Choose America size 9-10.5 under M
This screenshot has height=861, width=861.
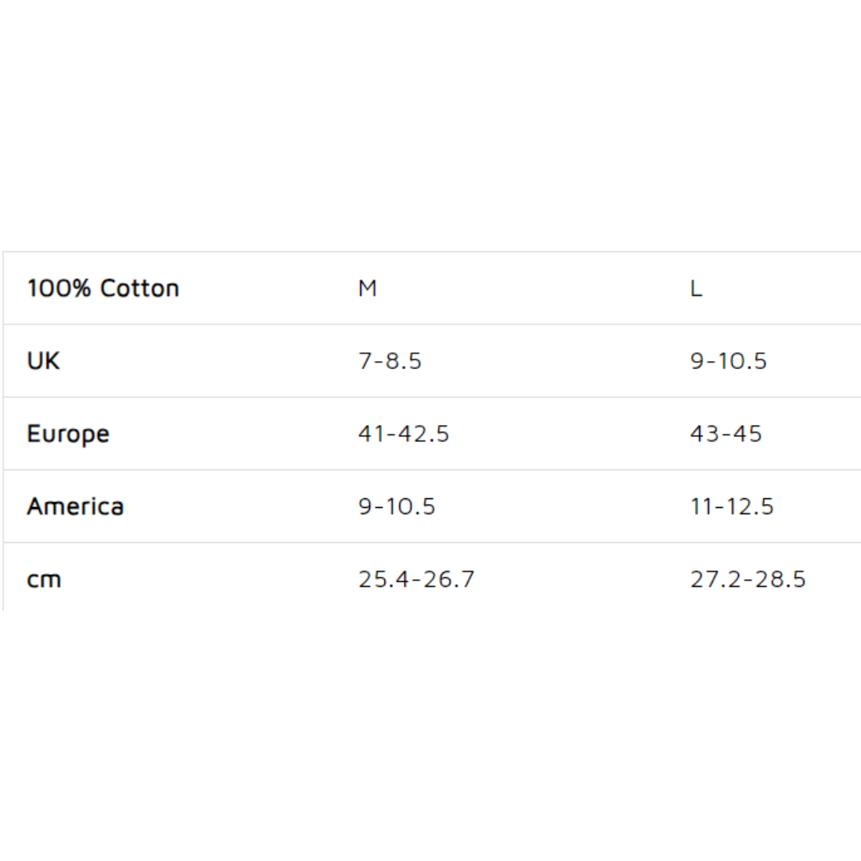(396, 507)
